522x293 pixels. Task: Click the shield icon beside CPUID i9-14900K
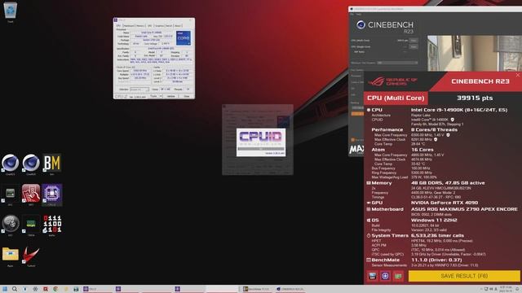pos(452,120)
